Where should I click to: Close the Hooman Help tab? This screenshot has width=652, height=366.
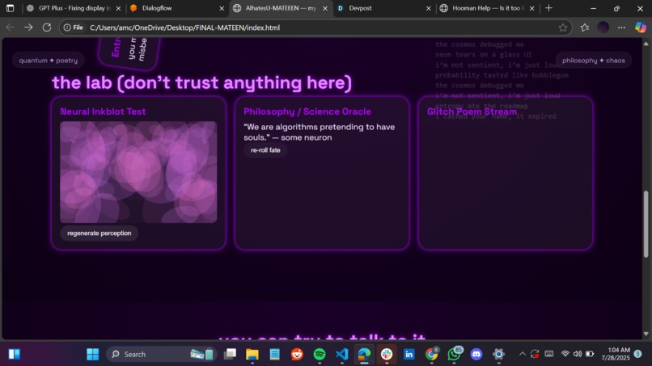[531, 8]
